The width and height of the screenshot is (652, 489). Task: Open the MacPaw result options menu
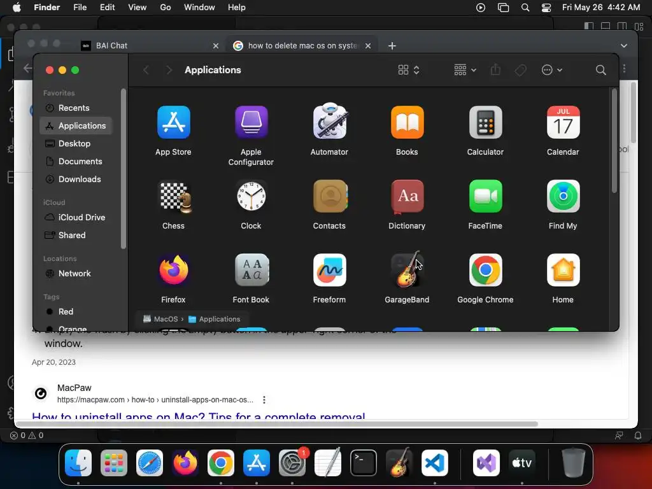(x=264, y=400)
